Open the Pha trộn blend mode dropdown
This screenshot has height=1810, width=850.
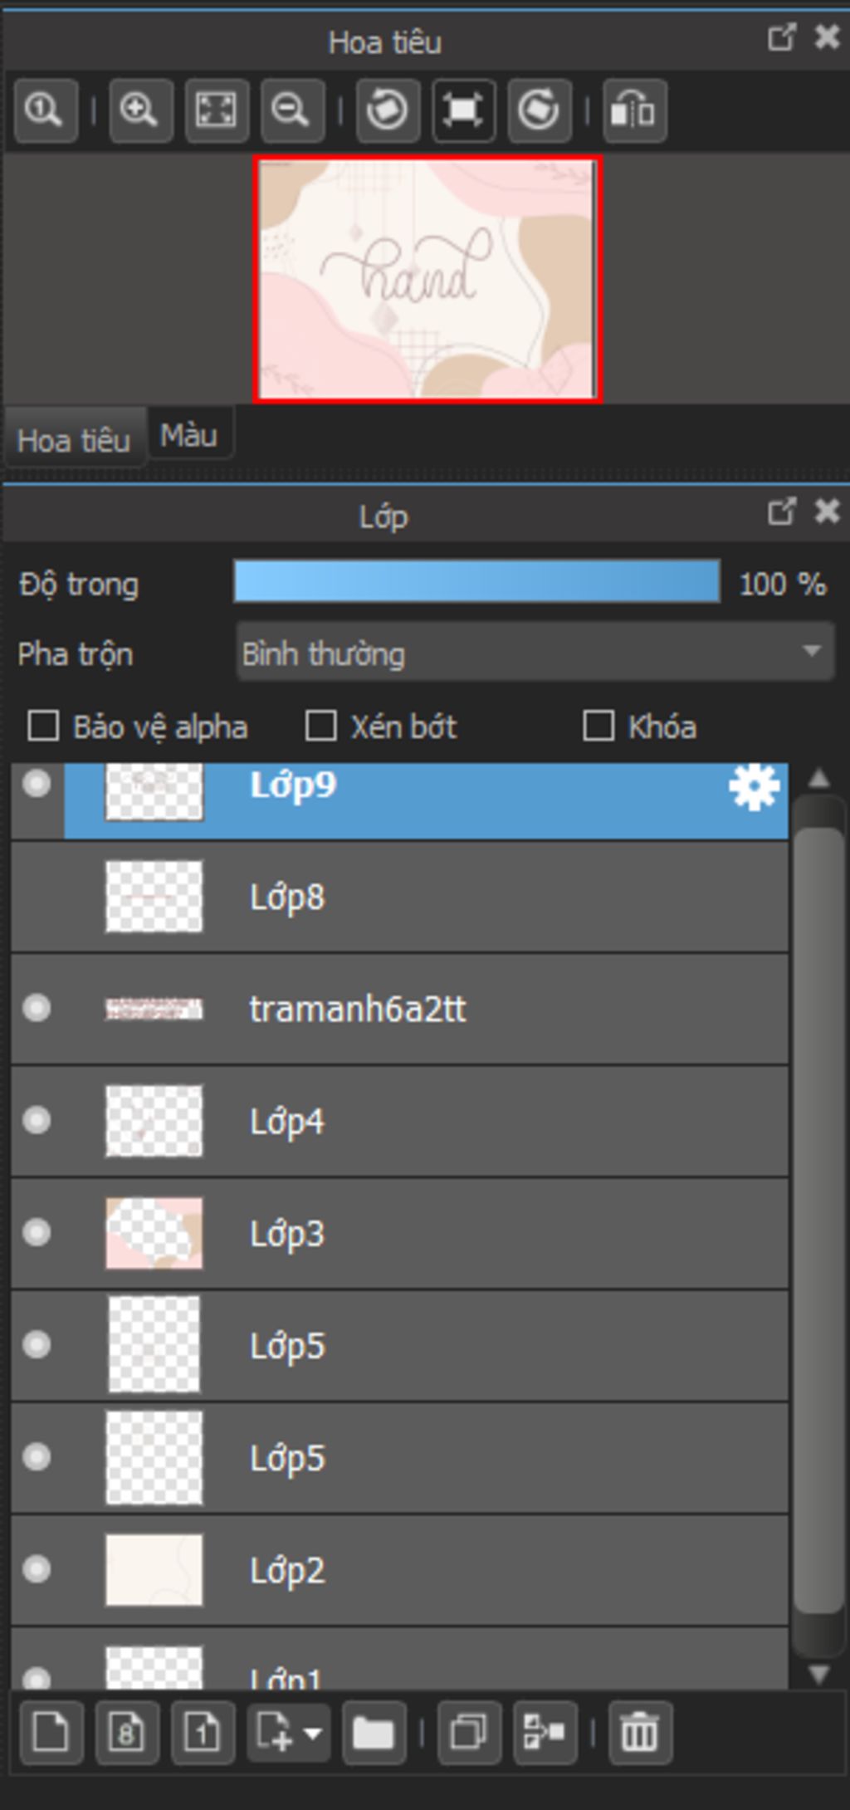(535, 653)
